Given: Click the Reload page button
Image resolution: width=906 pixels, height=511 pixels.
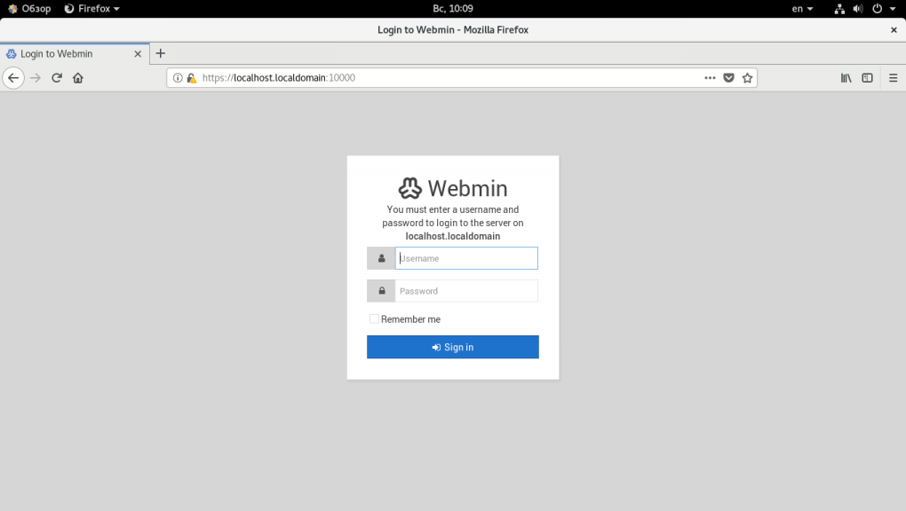Looking at the screenshot, I should [x=57, y=78].
